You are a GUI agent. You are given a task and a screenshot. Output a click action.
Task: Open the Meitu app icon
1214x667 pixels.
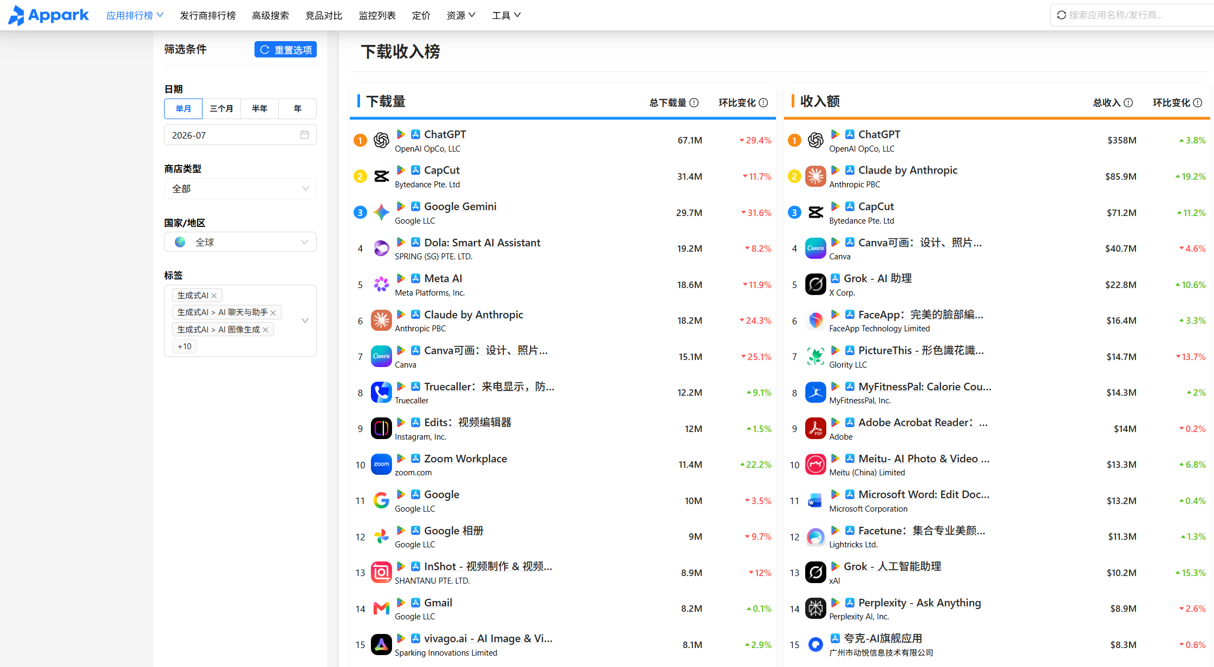815,465
